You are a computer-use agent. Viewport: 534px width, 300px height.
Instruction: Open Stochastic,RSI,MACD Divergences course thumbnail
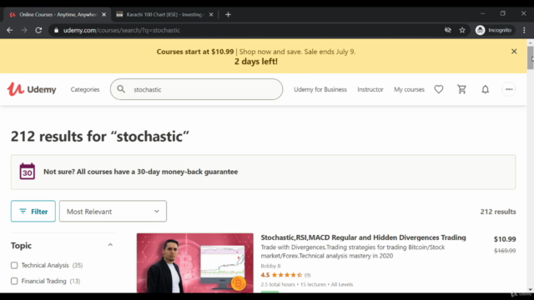pos(194,262)
